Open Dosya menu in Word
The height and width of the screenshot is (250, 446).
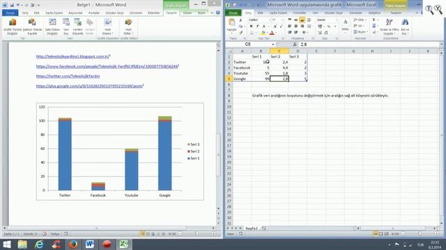10,13
